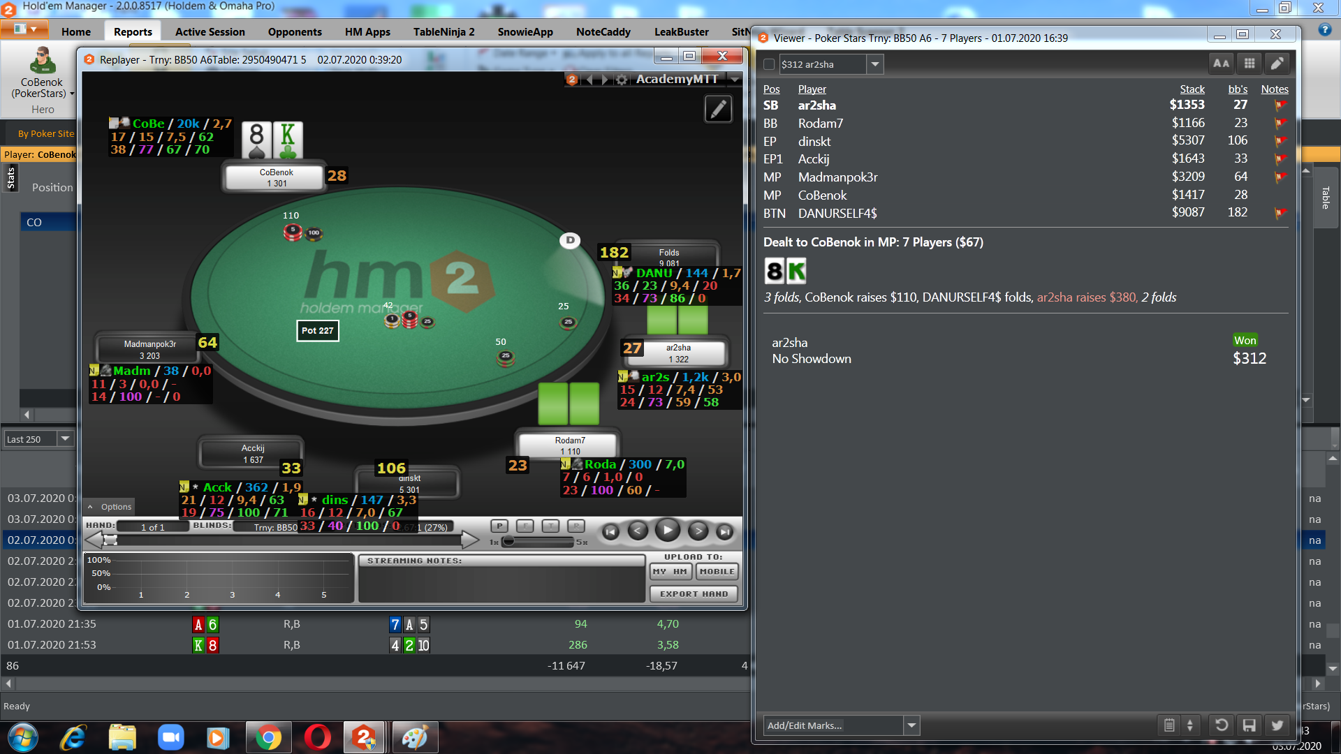Open note flag for DANURSELF4$
1341x754 pixels.
click(1281, 214)
